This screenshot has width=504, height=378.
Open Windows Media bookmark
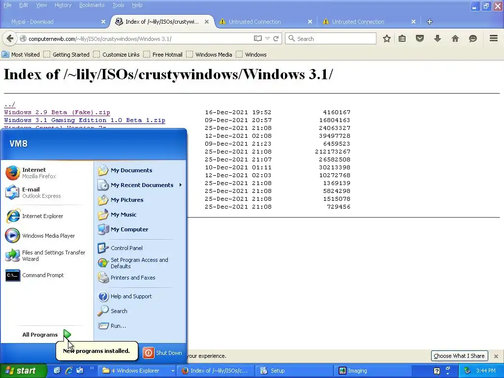click(209, 54)
